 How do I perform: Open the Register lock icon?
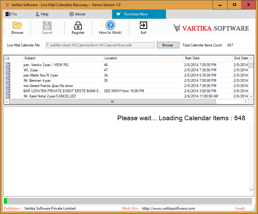[78, 26]
